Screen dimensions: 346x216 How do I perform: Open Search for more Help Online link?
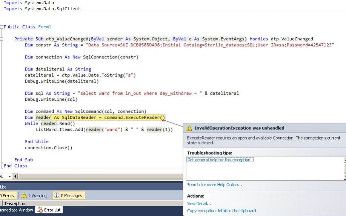214,185
